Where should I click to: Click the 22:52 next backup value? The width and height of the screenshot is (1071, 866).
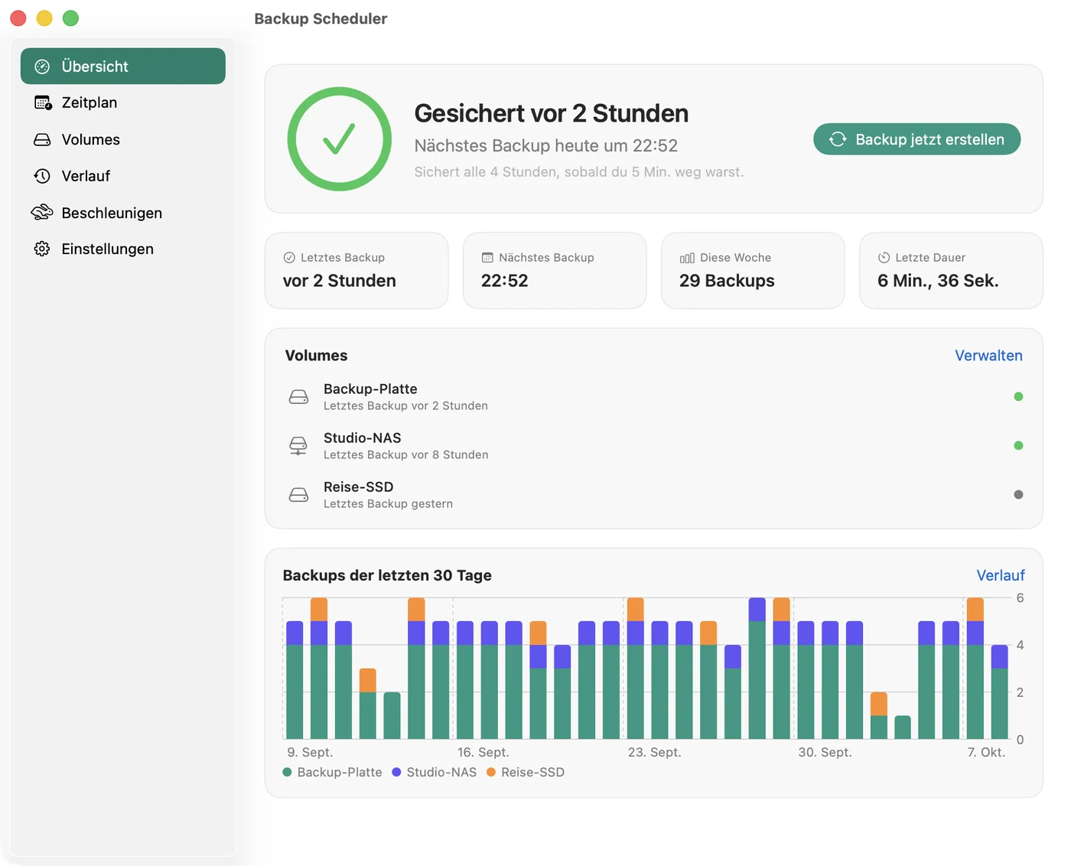pyautogui.click(x=505, y=281)
